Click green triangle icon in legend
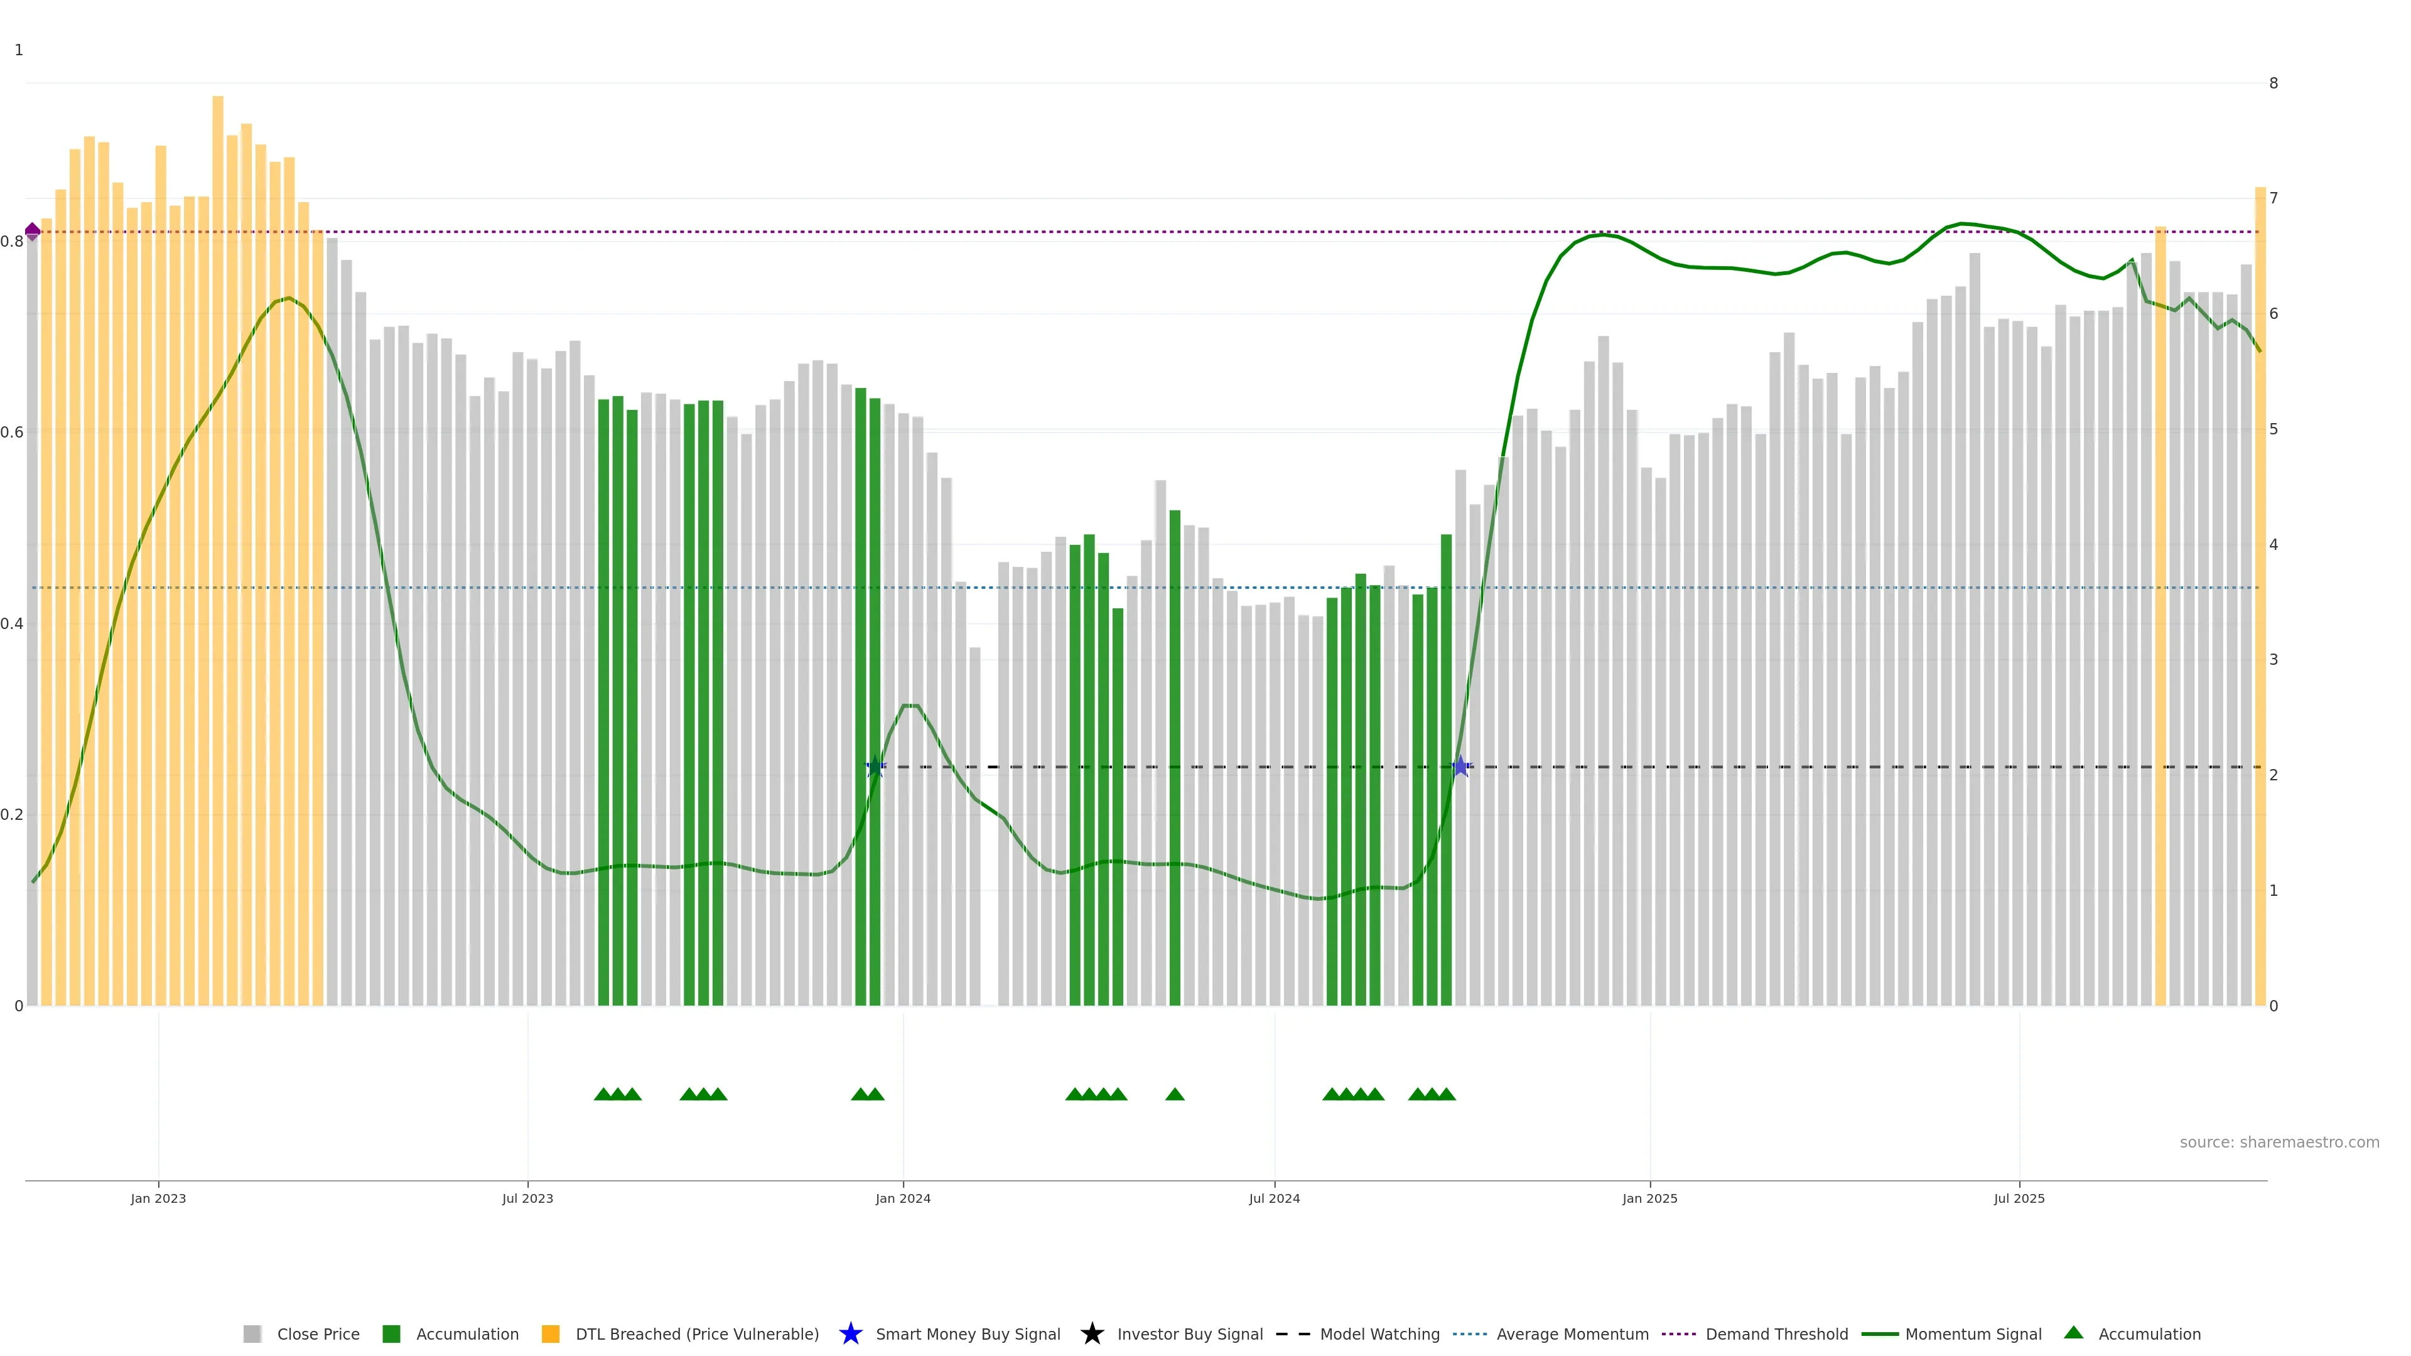 2073,1333
